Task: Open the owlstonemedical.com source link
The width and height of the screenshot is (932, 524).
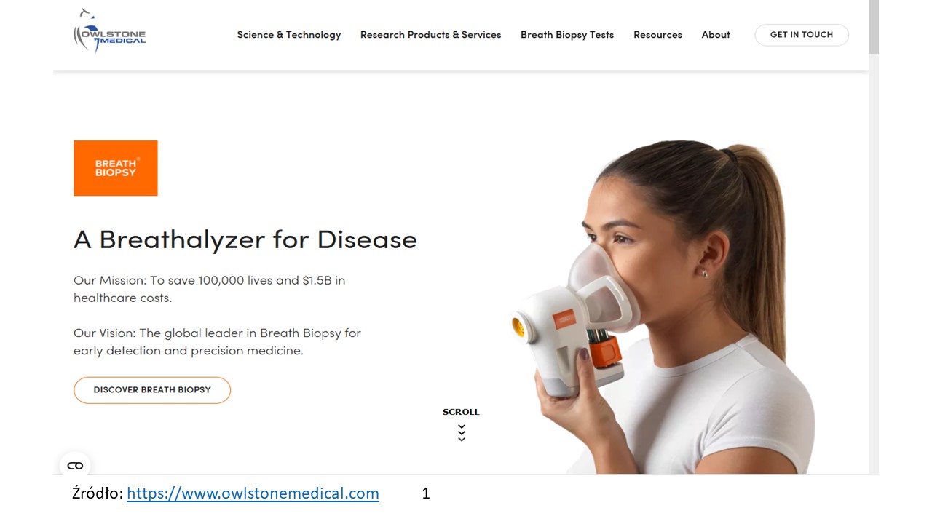Action: 253,493
